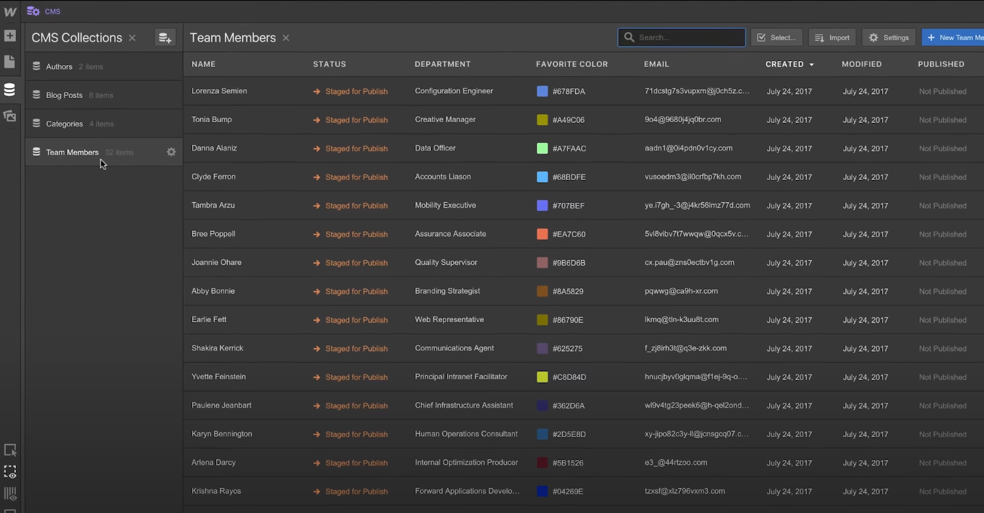Image resolution: width=984 pixels, height=513 pixels.
Task: Open the Add Elements panel plus icon
Action: tap(9, 36)
